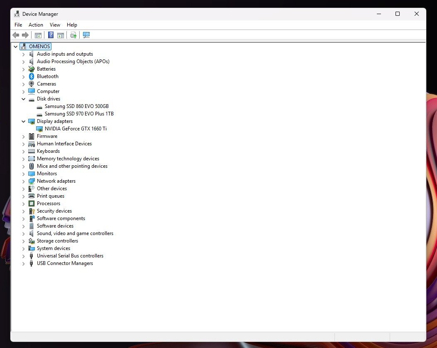The height and width of the screenshot is (348, 437).
Task: Select the Software devices label
Action: click(x=55, y=226)
